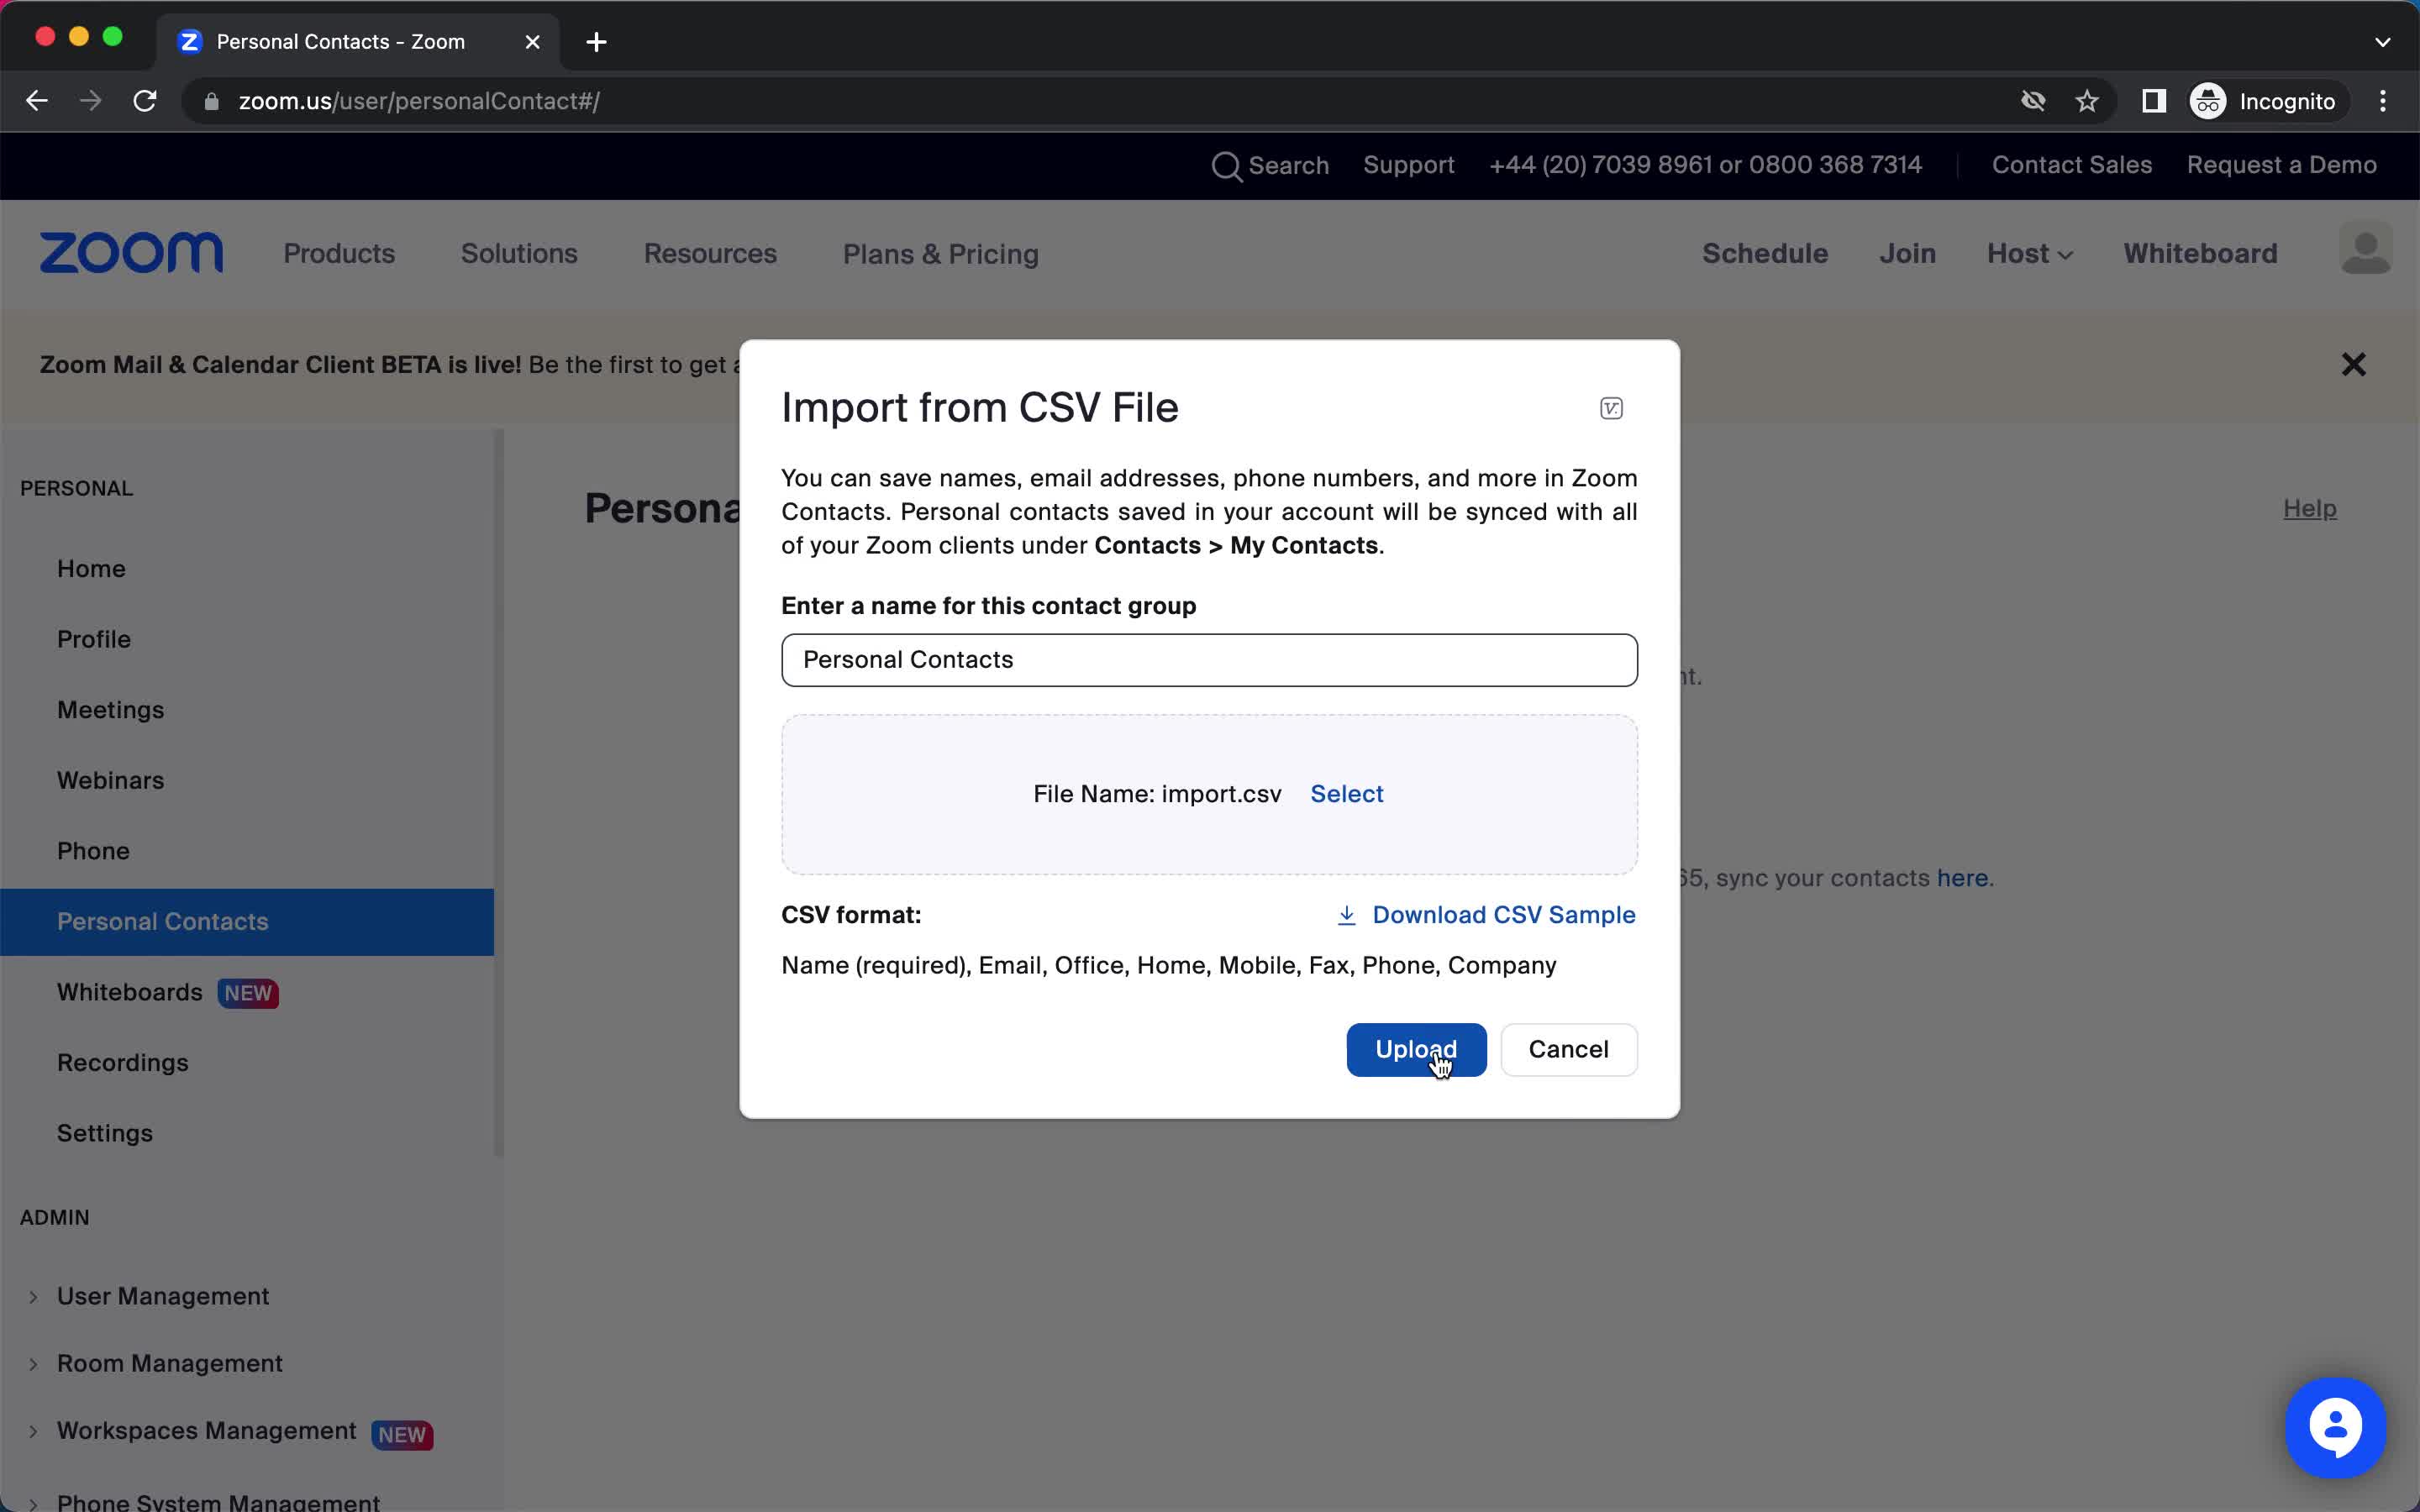2420x1512 pixels.
Task: Cancel the CSV import dialog
Action: coord(1568,1049)
